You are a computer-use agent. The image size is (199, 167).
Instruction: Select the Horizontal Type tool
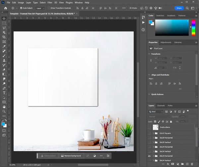point(4,93)
